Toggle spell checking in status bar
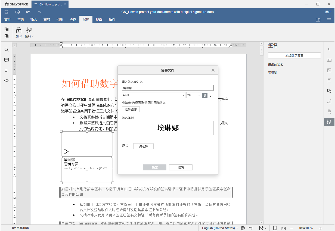The width and height of the screenshot is (335, 231). pos(251,228)
